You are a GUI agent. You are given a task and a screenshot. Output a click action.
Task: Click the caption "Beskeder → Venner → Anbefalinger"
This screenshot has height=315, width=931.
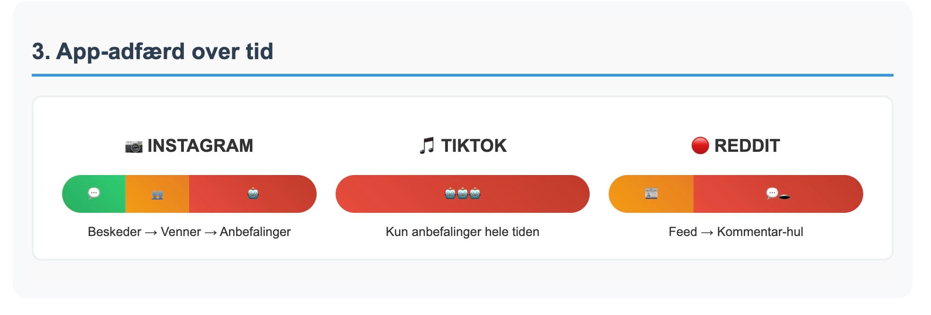click(189, 232)
